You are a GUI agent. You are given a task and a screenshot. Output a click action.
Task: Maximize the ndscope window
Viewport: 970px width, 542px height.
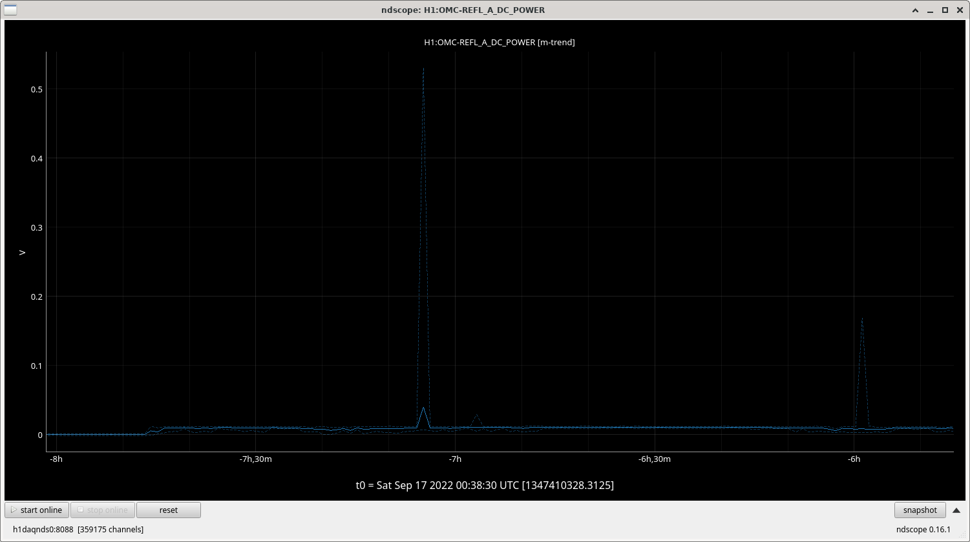[x=945, y=10]
